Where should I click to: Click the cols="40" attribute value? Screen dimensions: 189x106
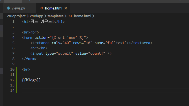pyautogui.click(x=67, y=43)
